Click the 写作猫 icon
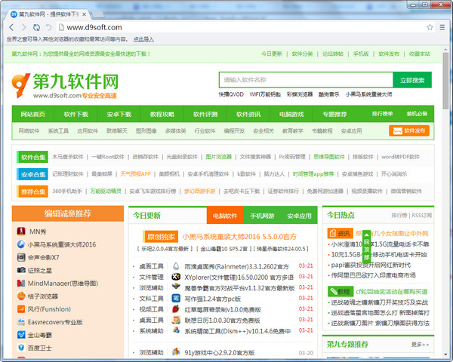 tap(176, 298)
